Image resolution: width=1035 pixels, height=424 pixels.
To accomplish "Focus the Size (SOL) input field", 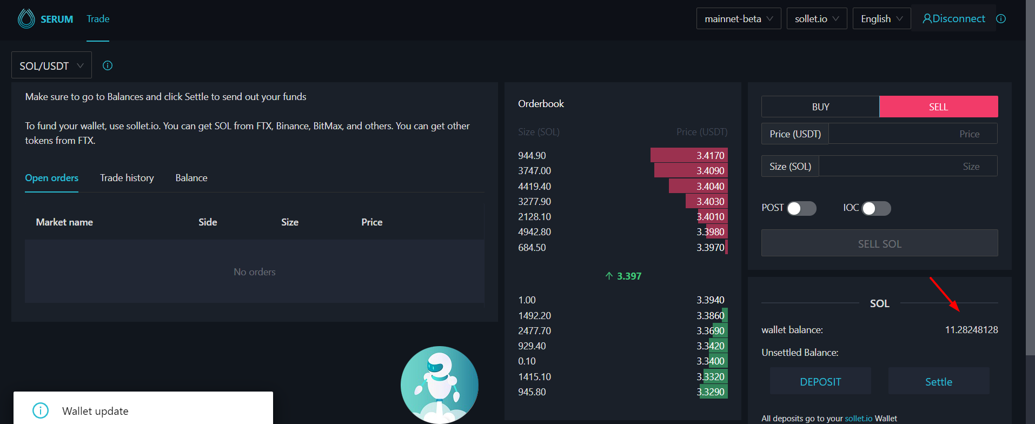I will 908,166.
